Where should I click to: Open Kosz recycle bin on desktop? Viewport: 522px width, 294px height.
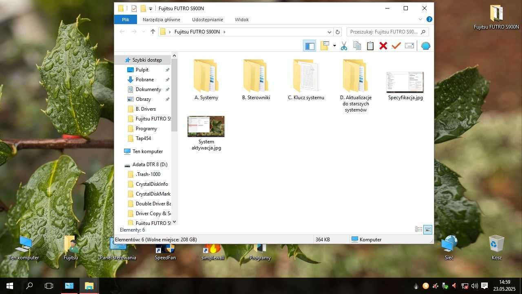pos(496,247)
